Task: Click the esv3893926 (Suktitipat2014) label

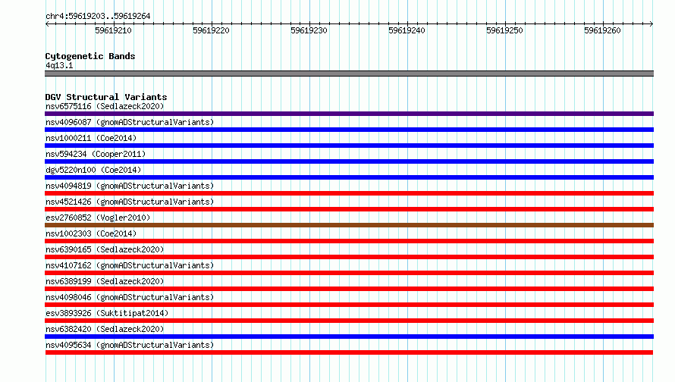Action: pyautogui.click(x=107, y=313)
